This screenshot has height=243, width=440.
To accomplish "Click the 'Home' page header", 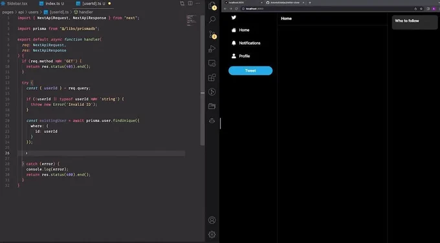I will (x=286, y=19).
